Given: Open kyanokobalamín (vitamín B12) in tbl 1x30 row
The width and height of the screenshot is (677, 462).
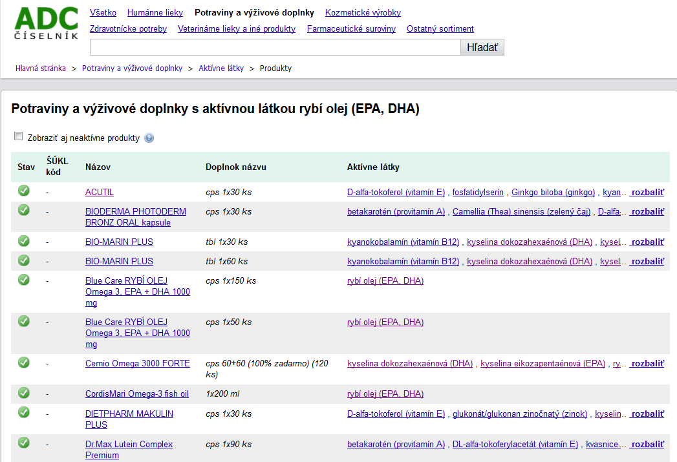Looking at the screenshot, I should (x=403, y=242).
